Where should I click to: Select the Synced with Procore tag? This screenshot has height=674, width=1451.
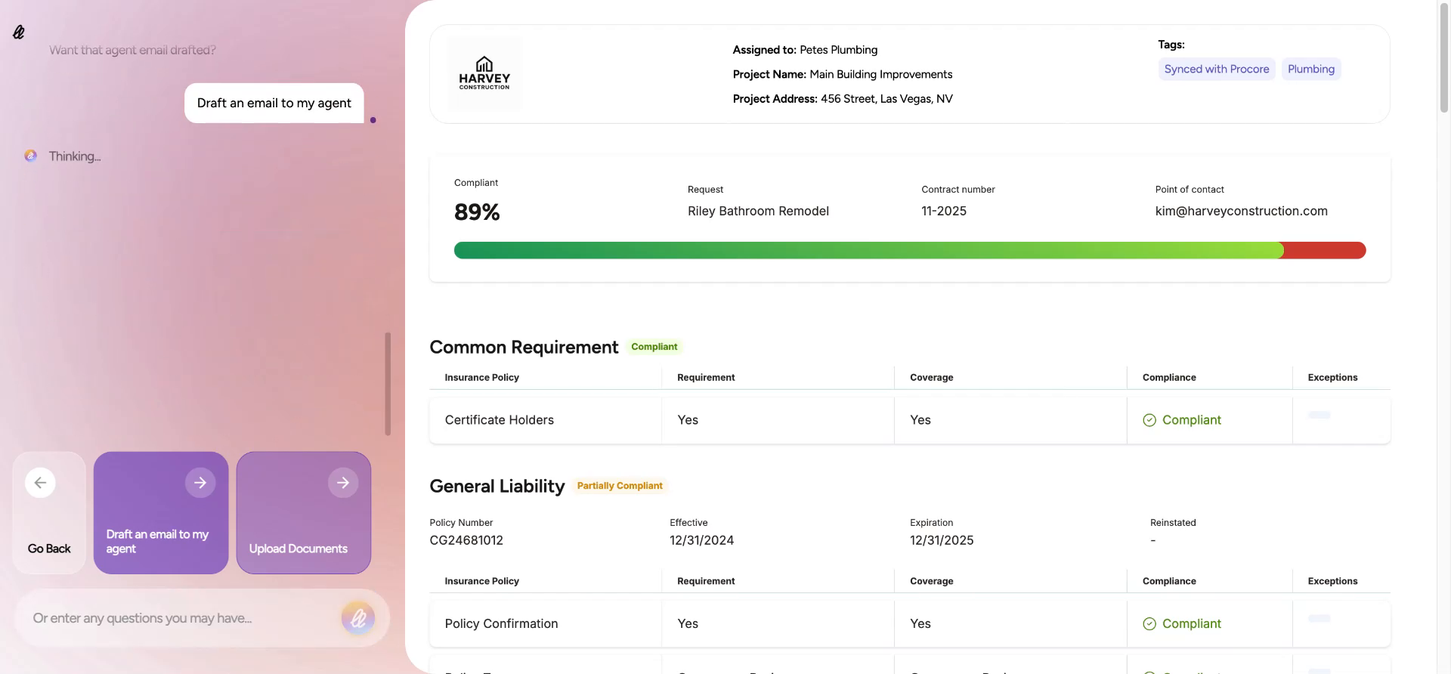pos(1216,69)
